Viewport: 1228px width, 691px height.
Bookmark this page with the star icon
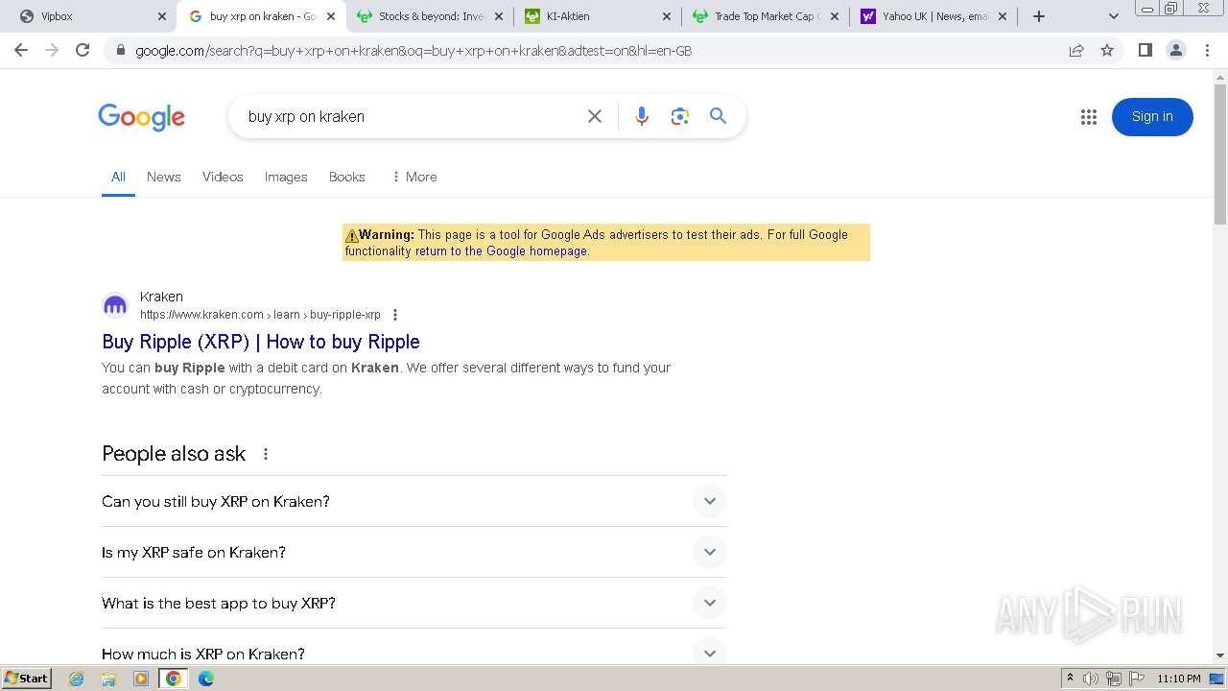(x=1107, y=50)
